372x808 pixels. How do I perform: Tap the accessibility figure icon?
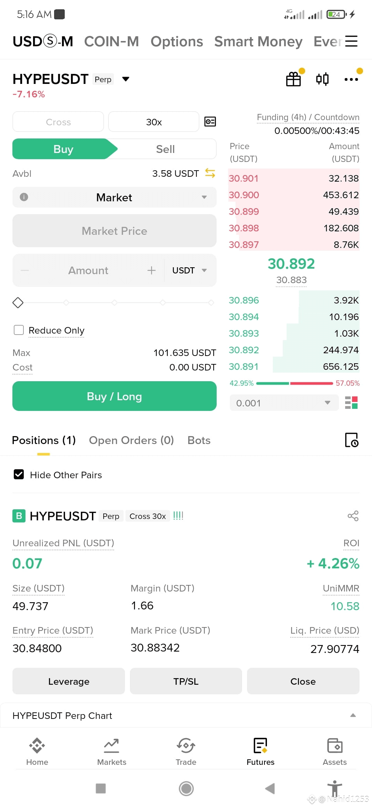(x=334, y=788)
